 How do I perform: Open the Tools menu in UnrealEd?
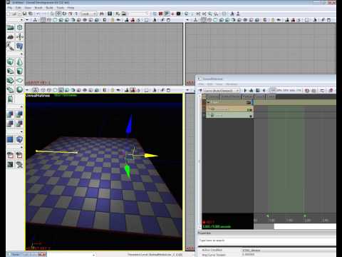[61, 8]
